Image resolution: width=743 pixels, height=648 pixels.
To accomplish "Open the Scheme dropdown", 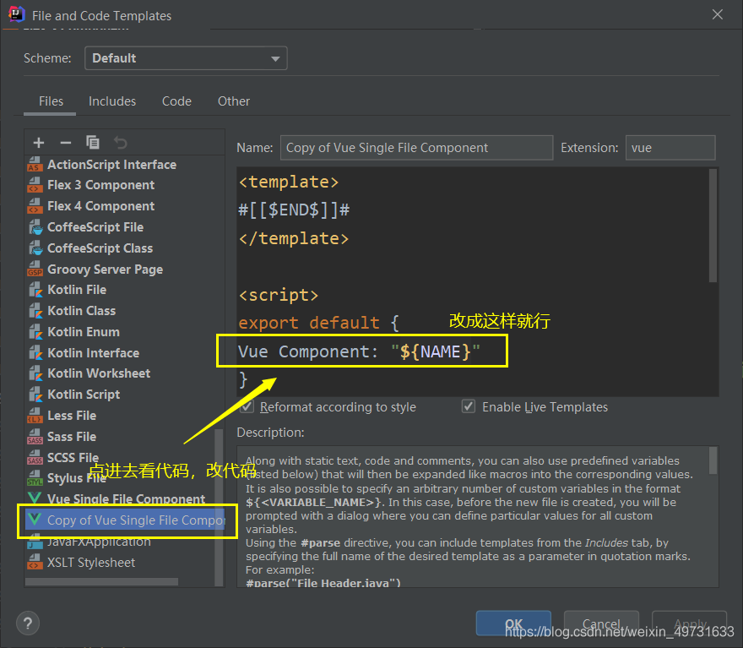I will point(186,58).
